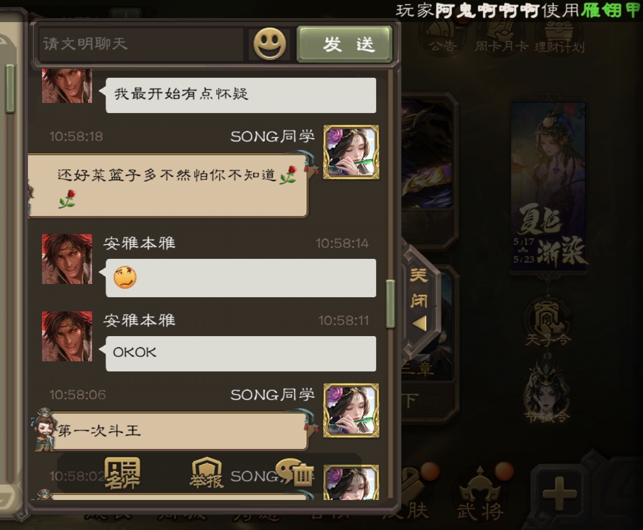Click SONG同学 avatar beside 还好菜篮子 message

[351, 152]
